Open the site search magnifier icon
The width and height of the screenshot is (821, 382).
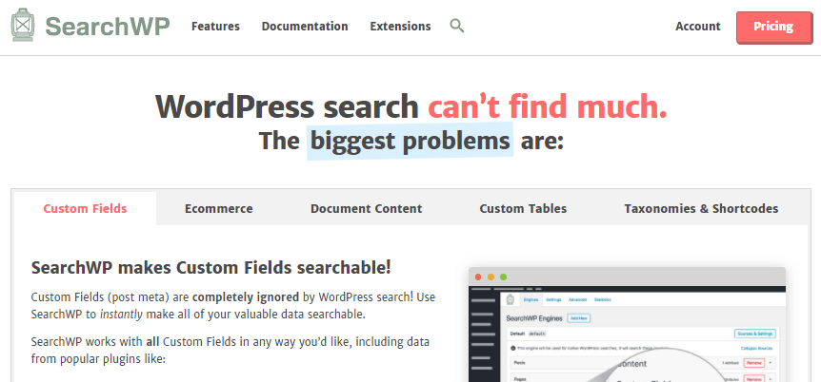click(457, 26)
